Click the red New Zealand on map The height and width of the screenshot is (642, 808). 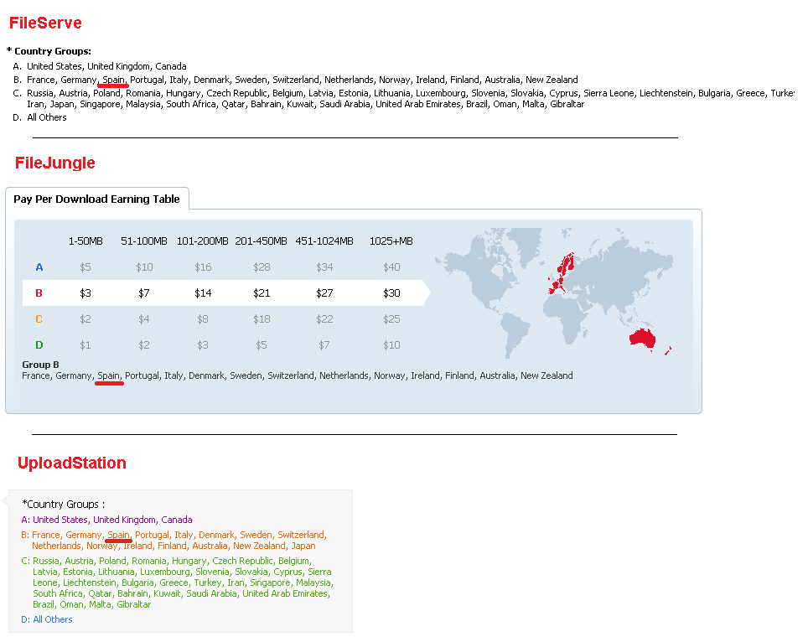pos(668,351)
